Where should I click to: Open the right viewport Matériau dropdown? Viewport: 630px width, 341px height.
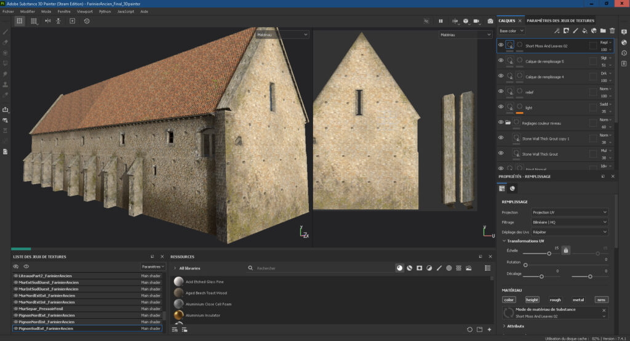(x=465, y=34)
